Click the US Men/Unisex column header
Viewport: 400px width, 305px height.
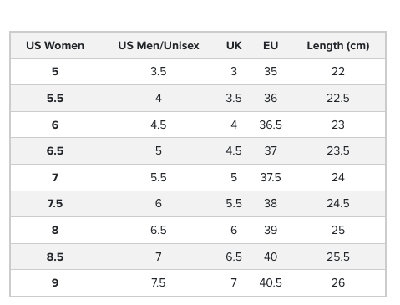[159, 45]
